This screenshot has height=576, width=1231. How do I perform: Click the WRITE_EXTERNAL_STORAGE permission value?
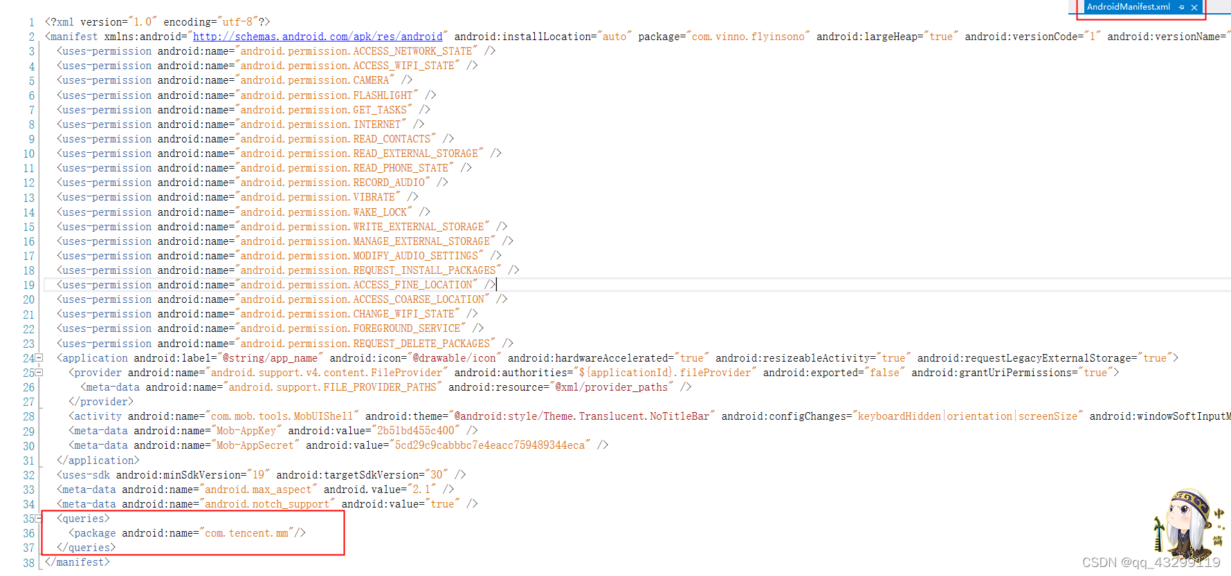[363, 226]
